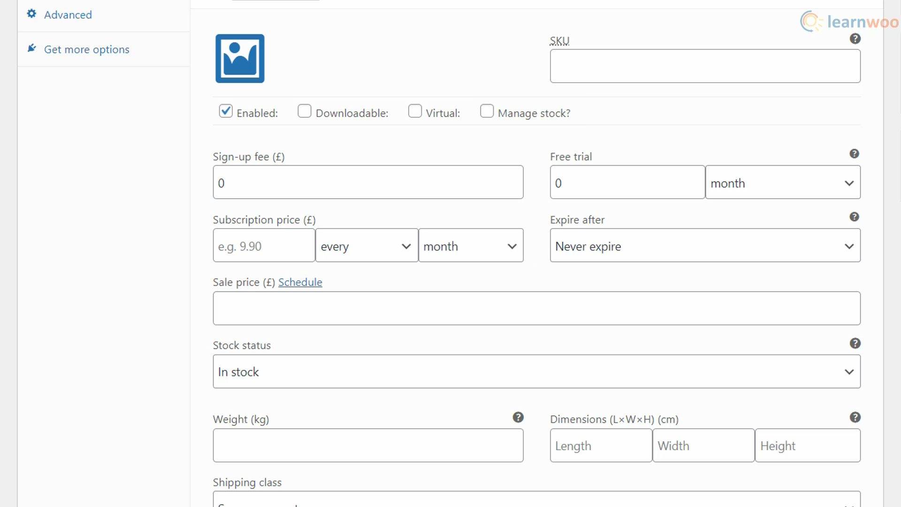Image resolution: width=901 pixels, height=507 pixels.
Task: Enable the Virtual product checkbox
Action: [415, 111]
